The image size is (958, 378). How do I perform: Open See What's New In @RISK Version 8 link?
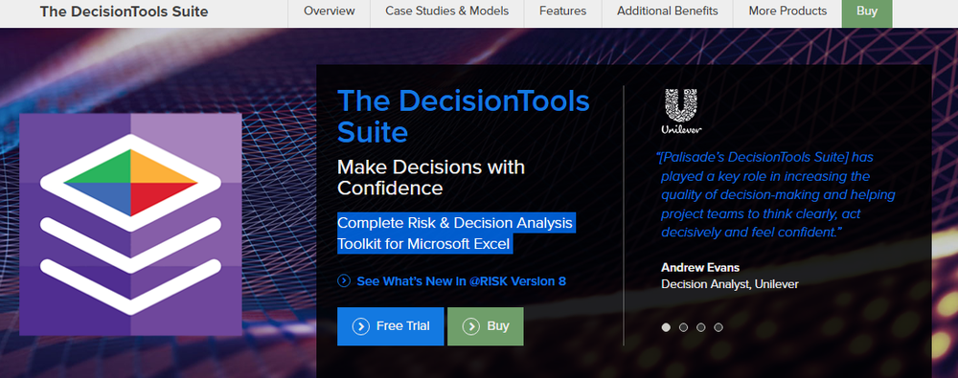(462, 281)
